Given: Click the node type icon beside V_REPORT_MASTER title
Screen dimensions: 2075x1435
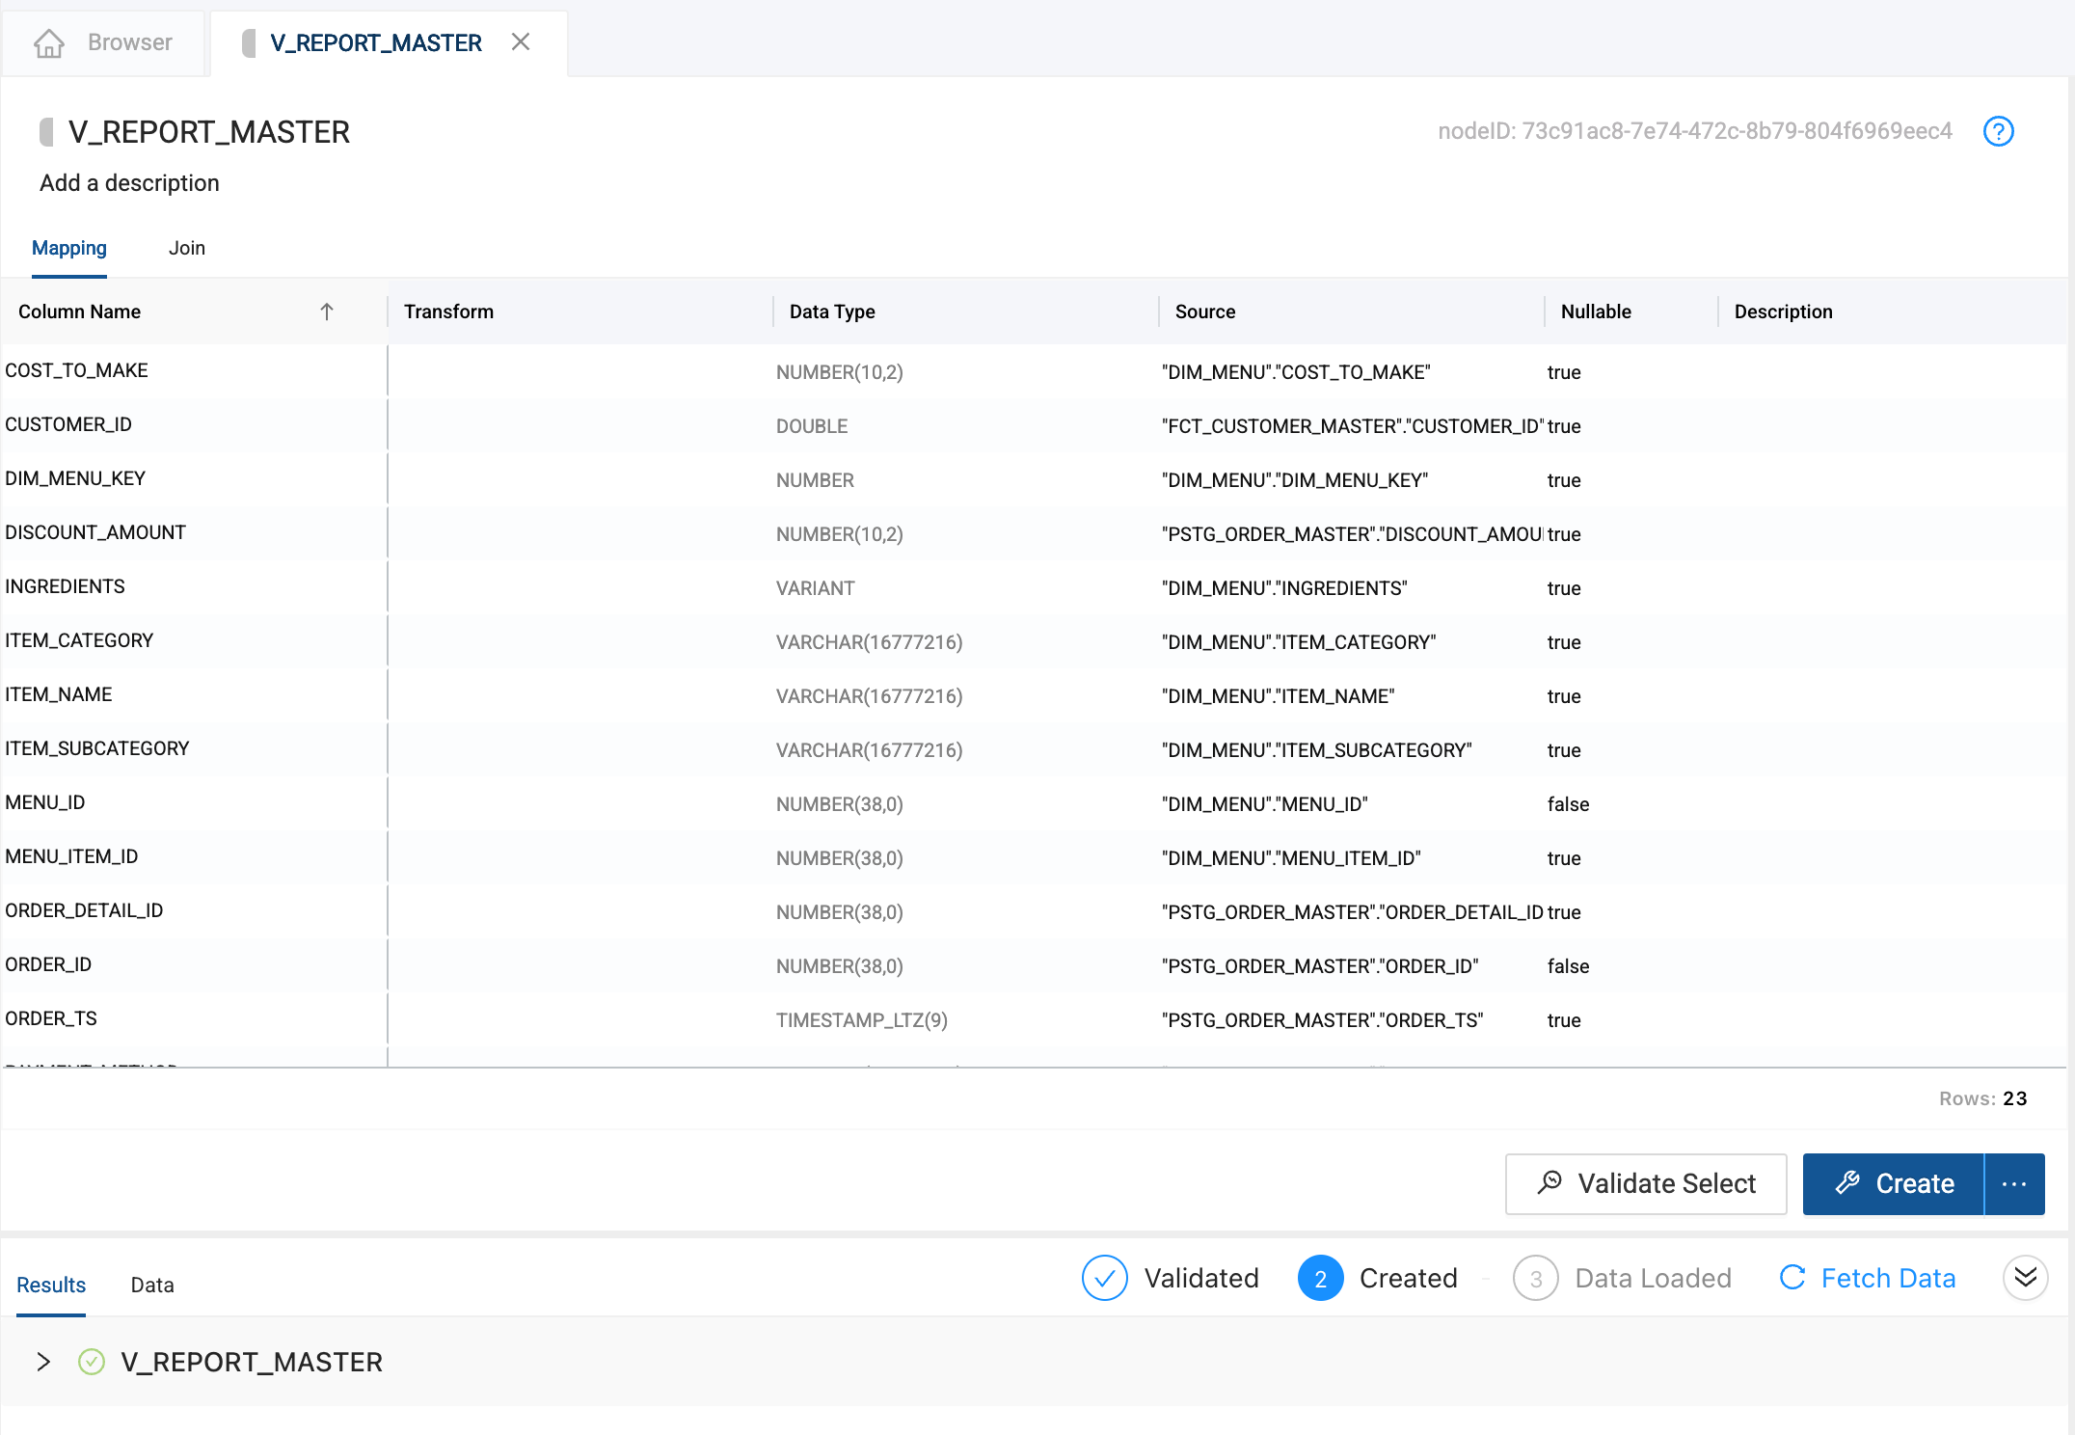Looking at the screenshot, I should click(46, 132).
